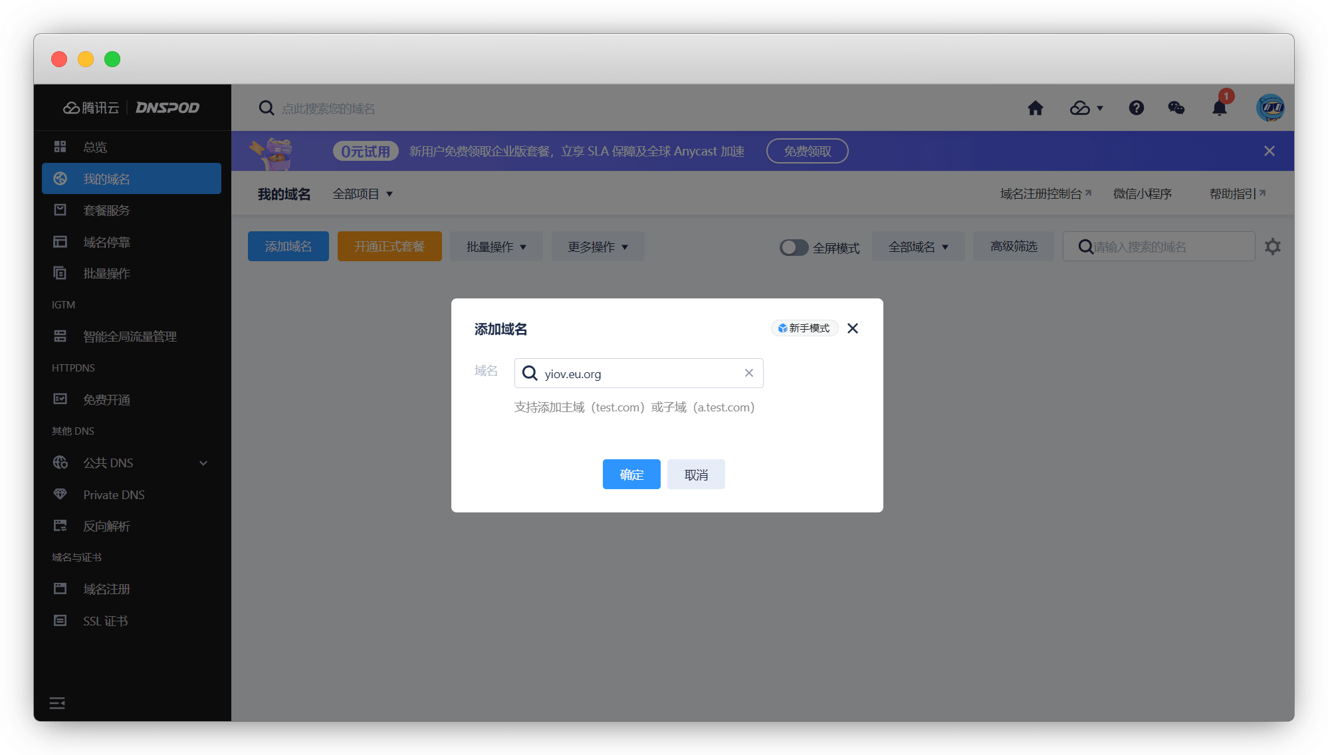1328x755 pixels.
Task: Open the notification bell
Action: tap(1219, 108)
